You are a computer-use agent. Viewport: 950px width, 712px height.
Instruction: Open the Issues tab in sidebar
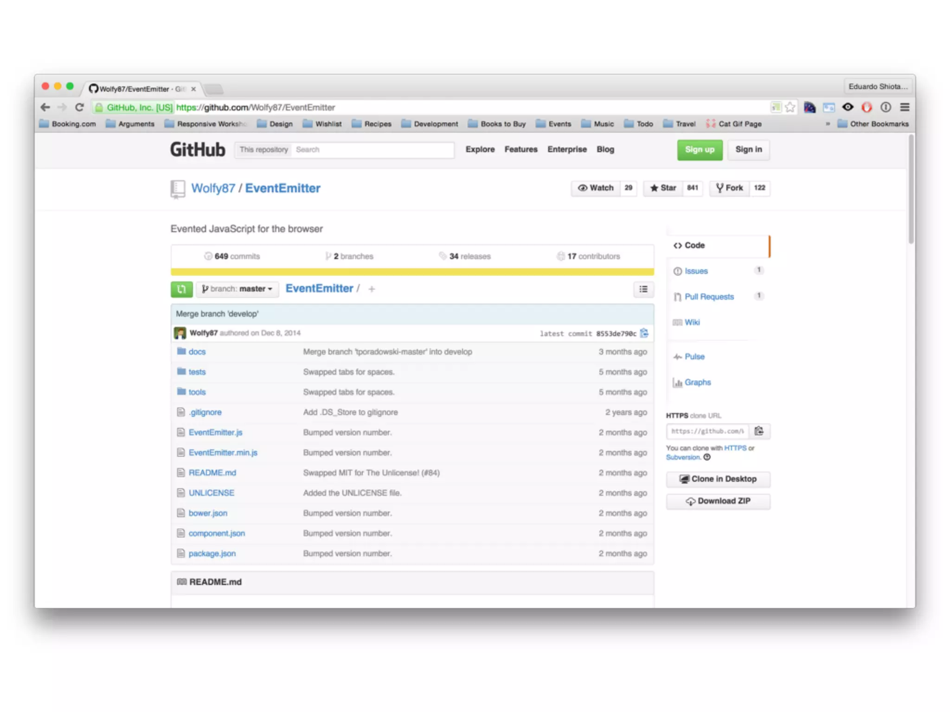tap(696, 271)
